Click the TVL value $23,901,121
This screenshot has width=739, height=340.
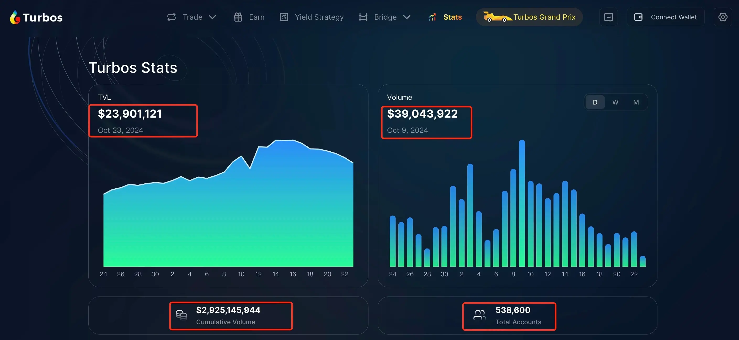click(x=130, y=114)
